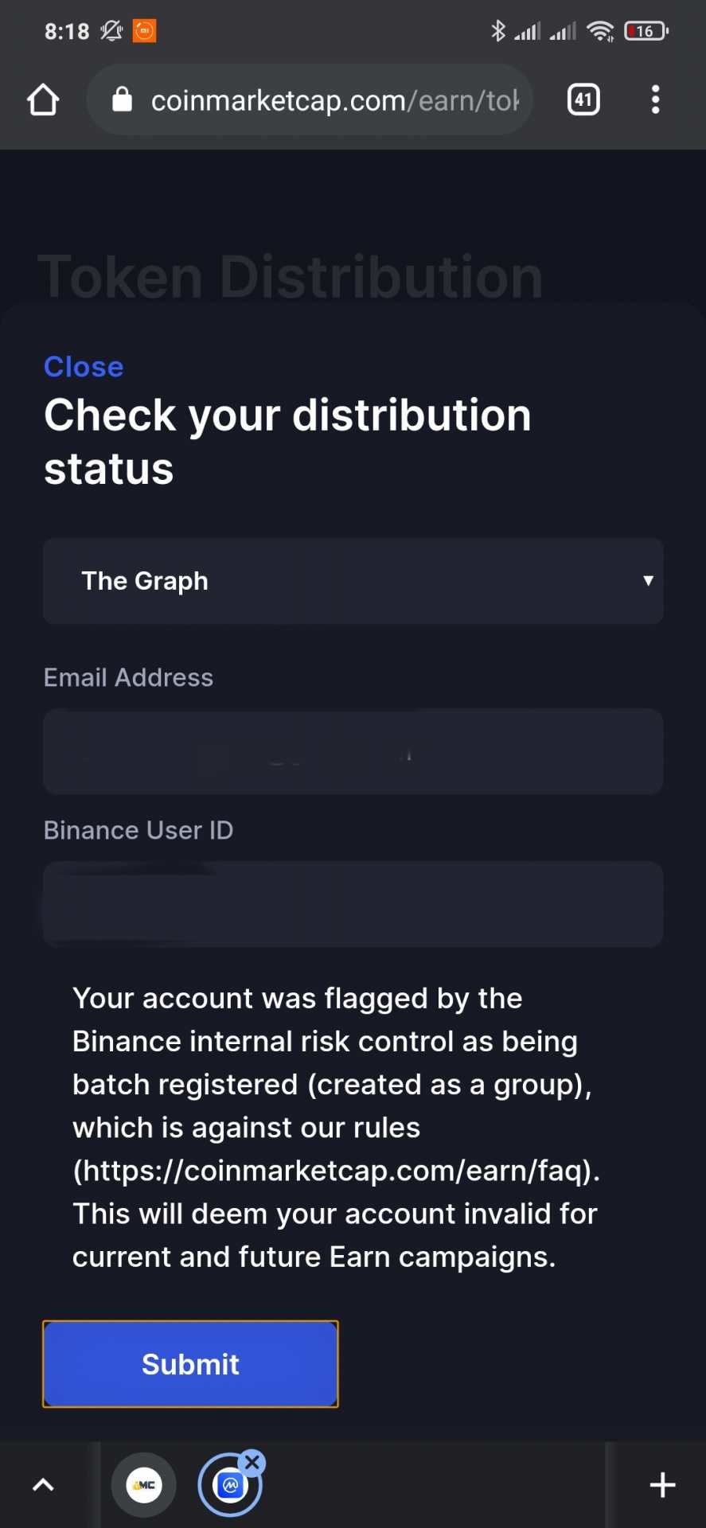Open the campaign dropdown showing The Graph
706x1528 pixels.
[x=353, y=581]
